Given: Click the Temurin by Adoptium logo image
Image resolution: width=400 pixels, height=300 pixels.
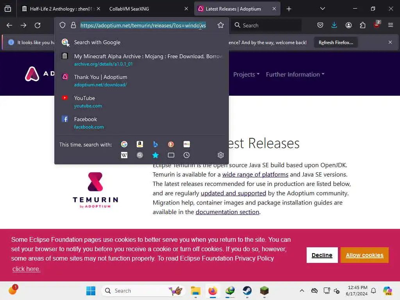Looking at the screenshot, I should (95, 190).
